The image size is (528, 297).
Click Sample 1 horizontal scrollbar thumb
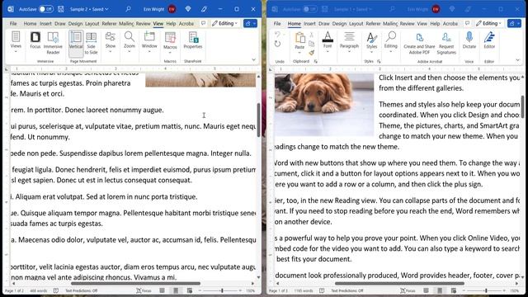click(399, 284)
